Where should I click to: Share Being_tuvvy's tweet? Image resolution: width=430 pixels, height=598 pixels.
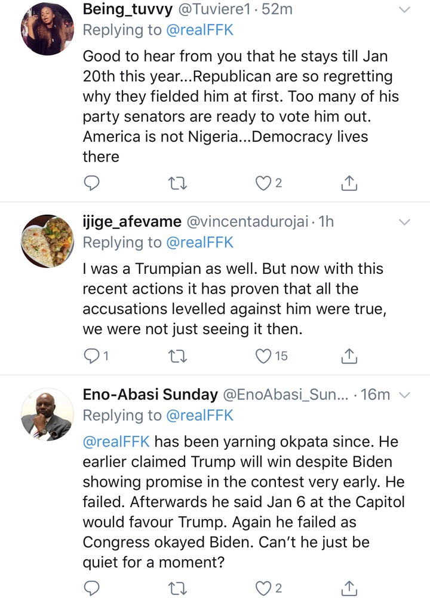click(x=349, y=183)
